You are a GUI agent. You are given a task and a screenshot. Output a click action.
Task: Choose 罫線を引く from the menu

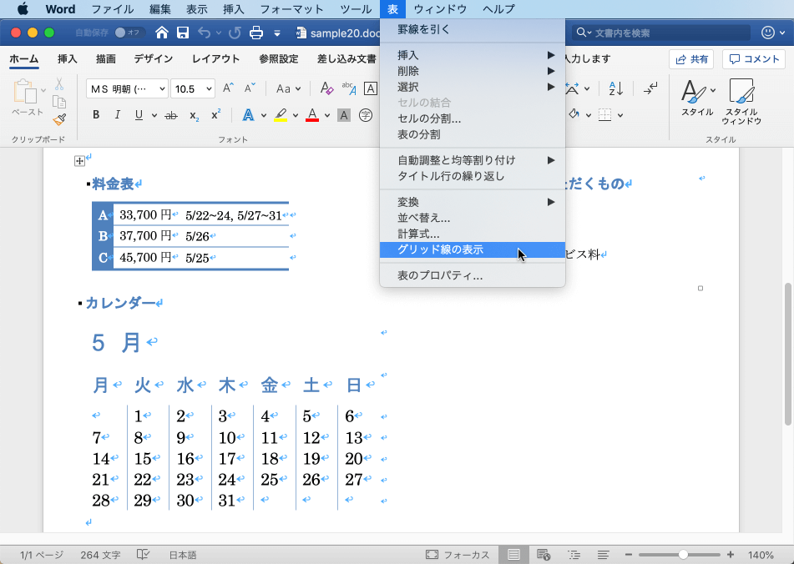[x=472, y=29]
